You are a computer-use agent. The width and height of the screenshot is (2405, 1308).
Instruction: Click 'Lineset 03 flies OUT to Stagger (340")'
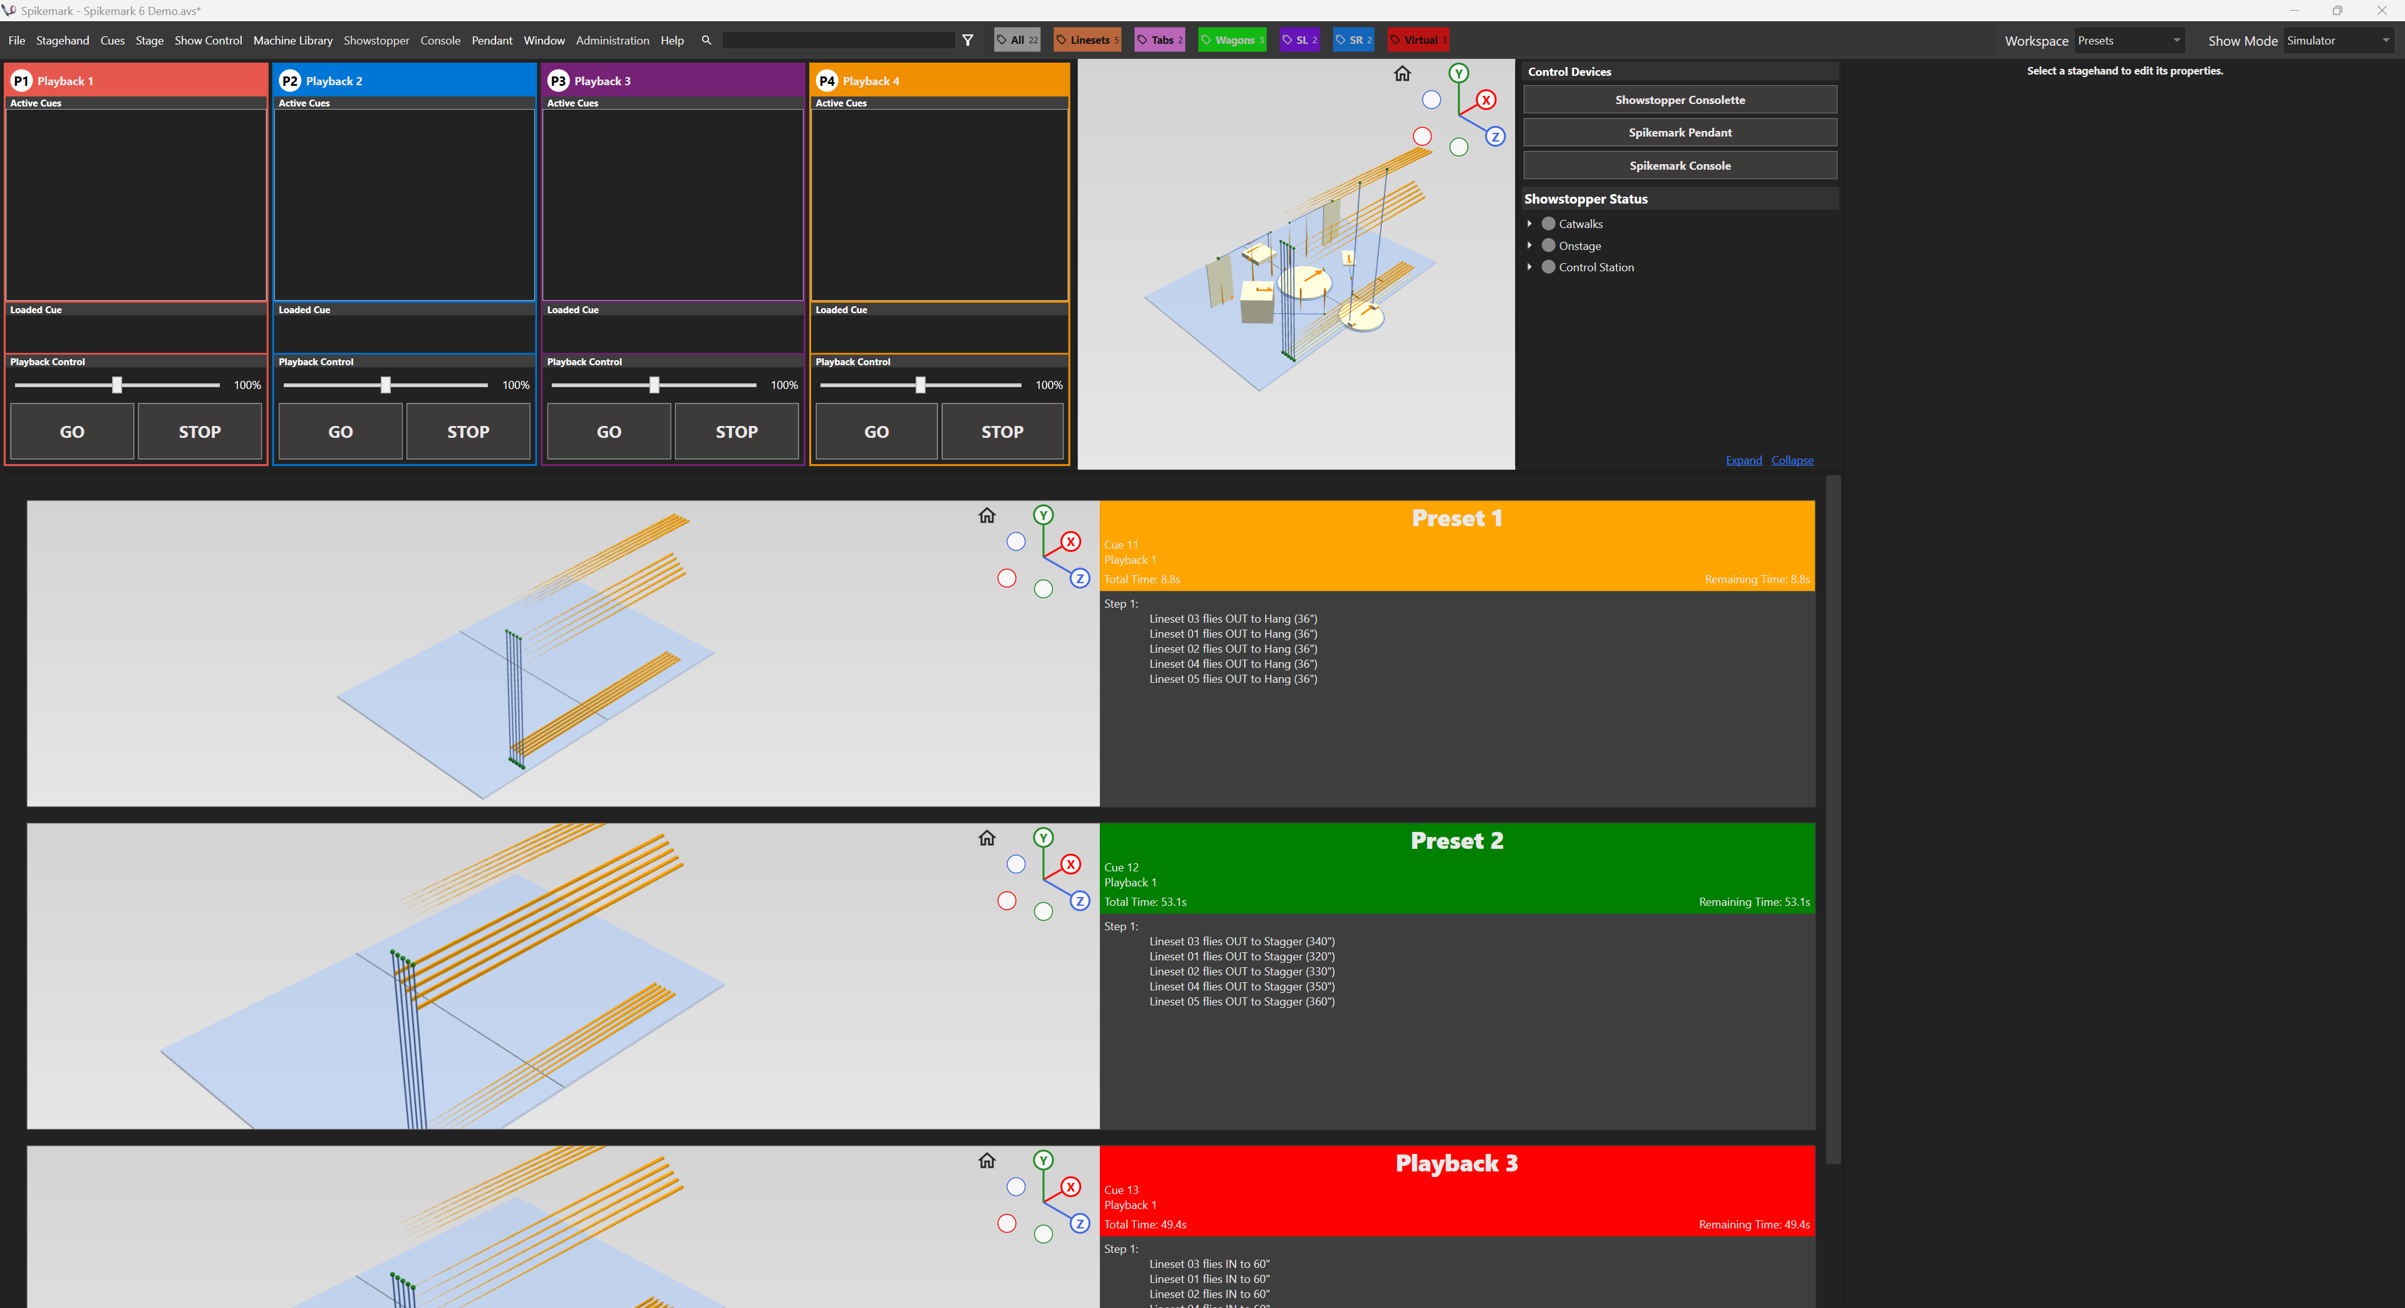point(1242,941)
